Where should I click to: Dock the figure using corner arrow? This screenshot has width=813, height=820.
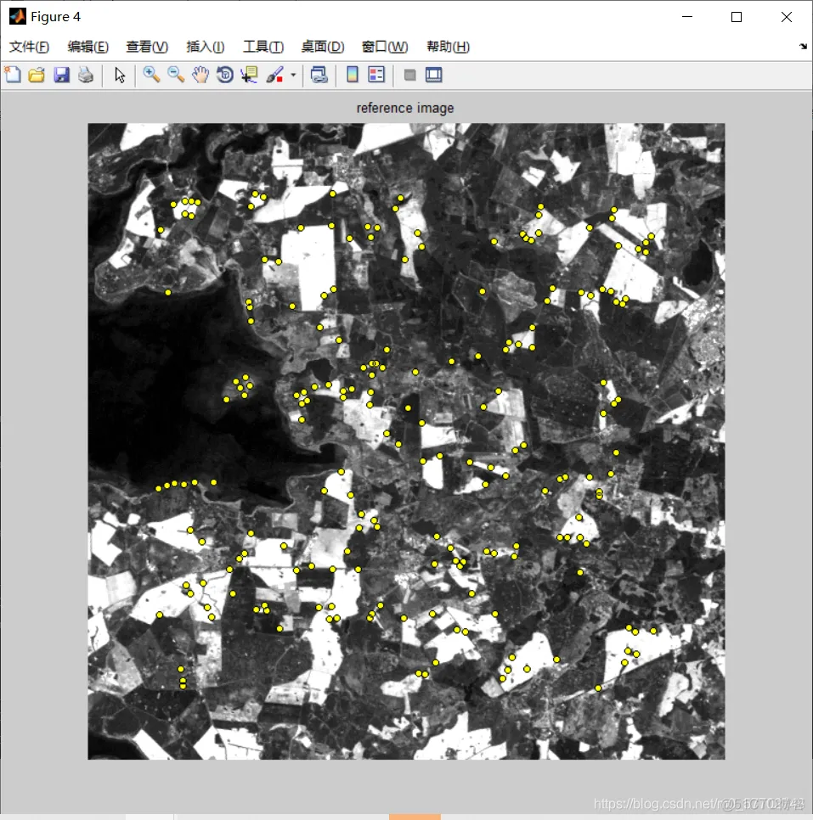point(803,47)
